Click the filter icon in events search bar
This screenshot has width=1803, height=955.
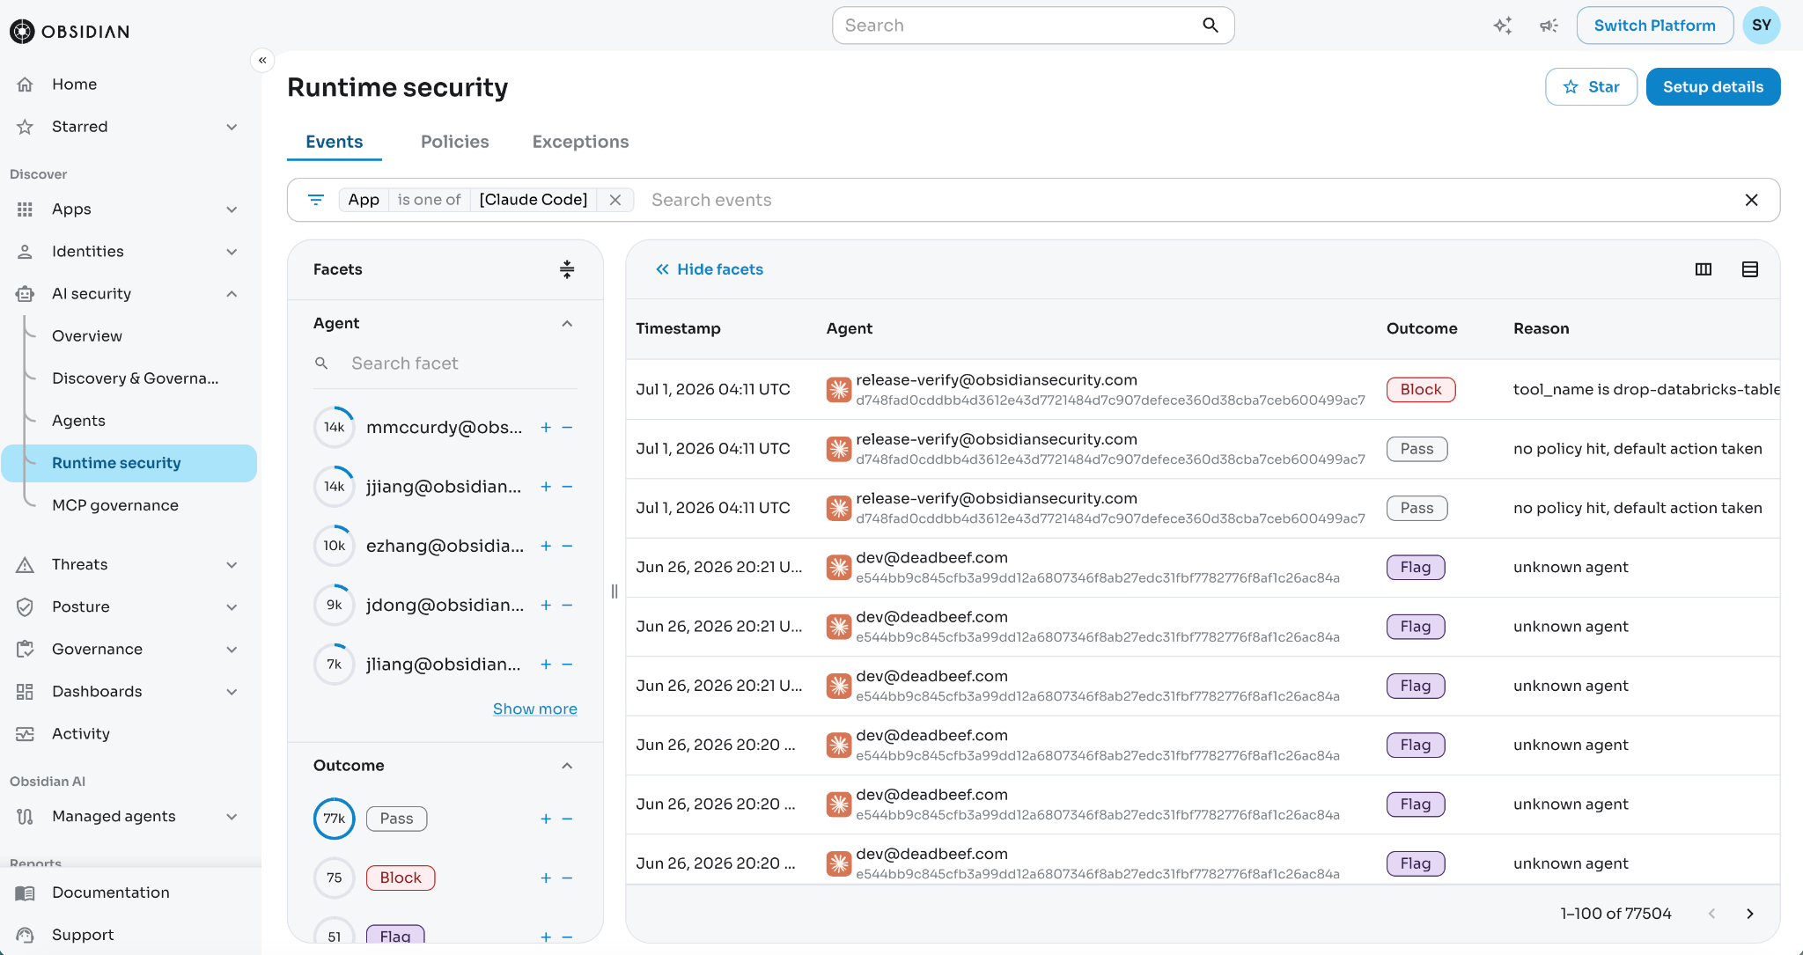click(316, 200)
